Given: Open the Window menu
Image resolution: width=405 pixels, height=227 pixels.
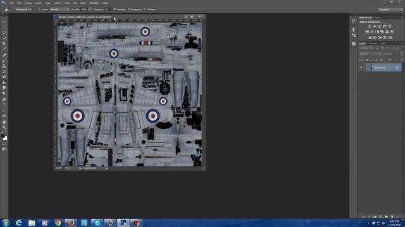Looking at the screenshot, I should tap(94, 3).
